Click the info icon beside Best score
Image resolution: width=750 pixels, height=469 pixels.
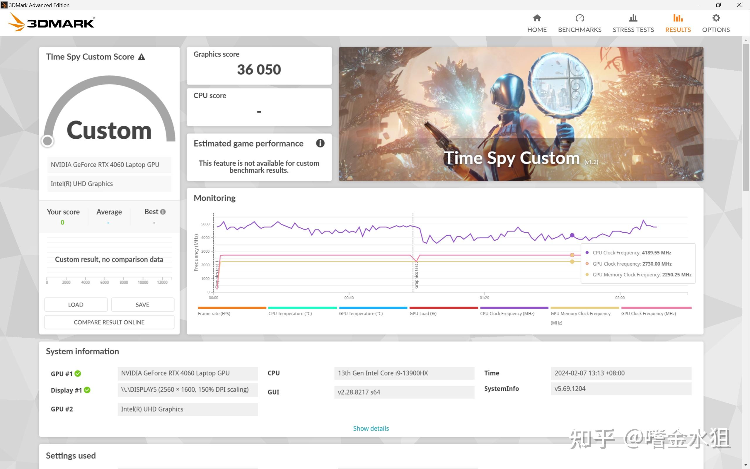(163, 212)
